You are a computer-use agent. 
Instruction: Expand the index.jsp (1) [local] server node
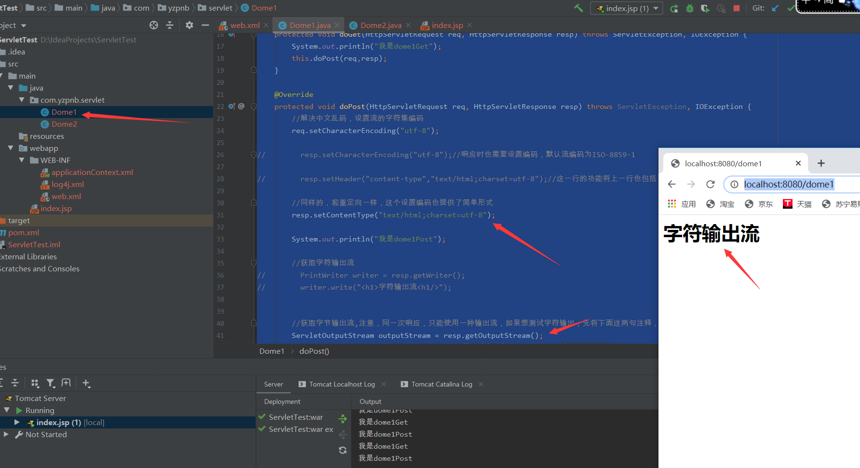[17, 422]
